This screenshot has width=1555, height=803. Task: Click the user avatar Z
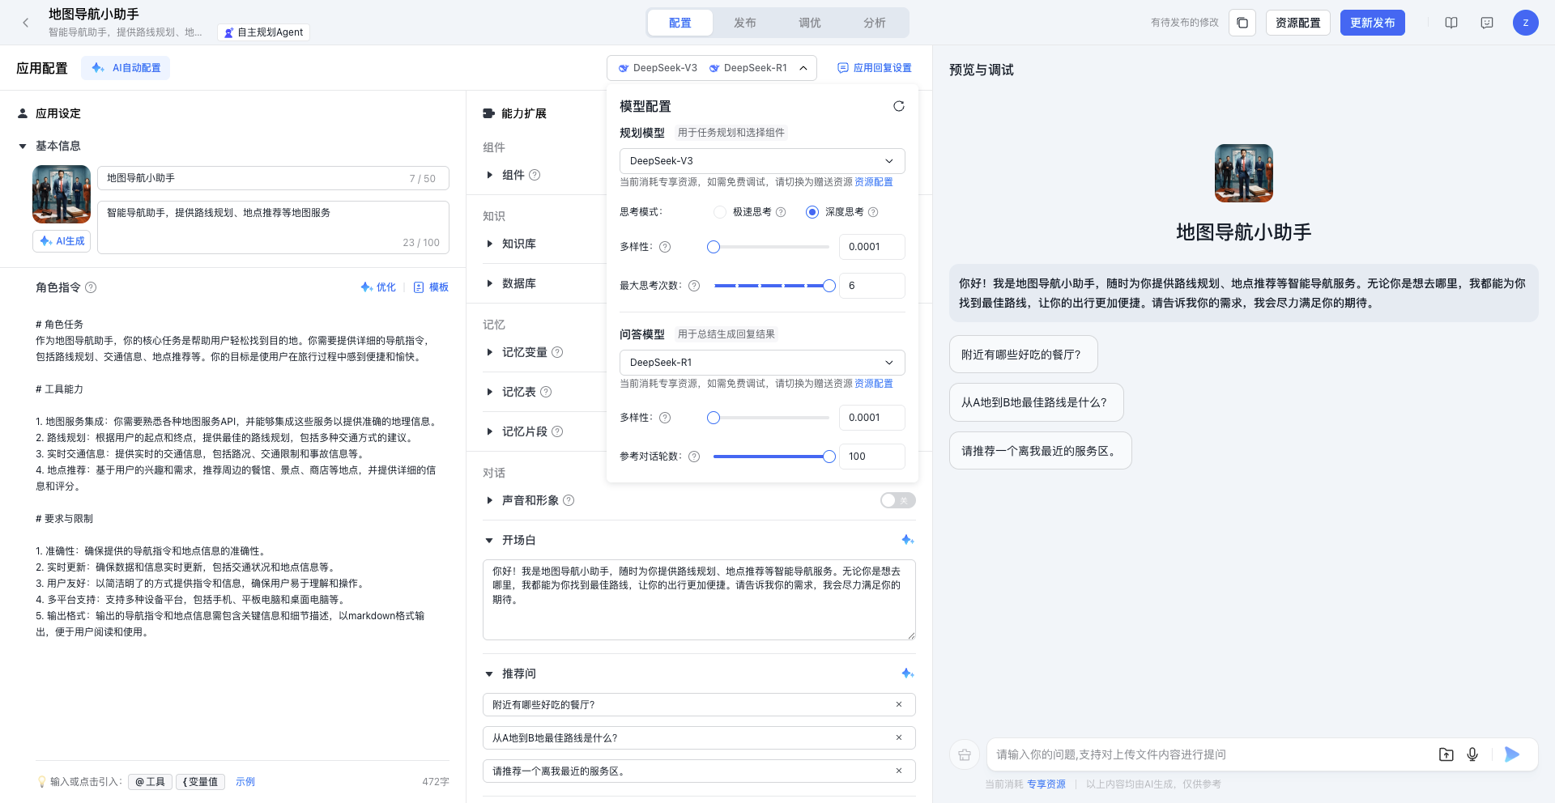coord(1526,23)
